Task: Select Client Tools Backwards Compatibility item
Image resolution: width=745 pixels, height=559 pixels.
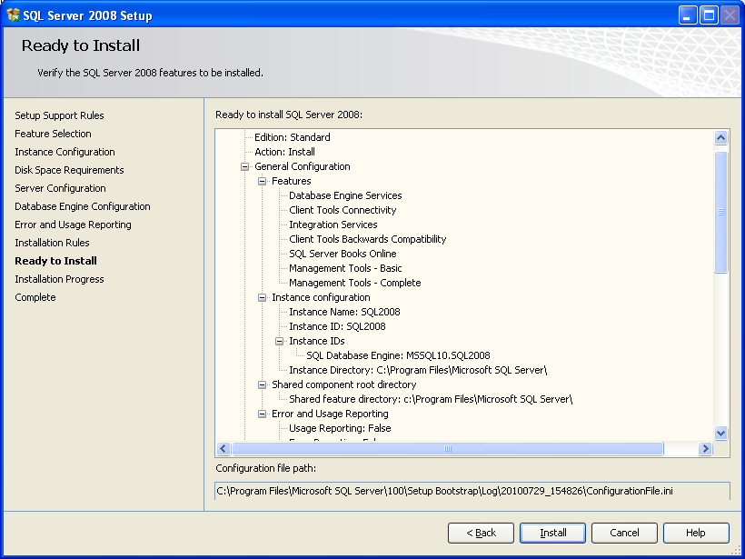Action: click(x=368, y=239)
